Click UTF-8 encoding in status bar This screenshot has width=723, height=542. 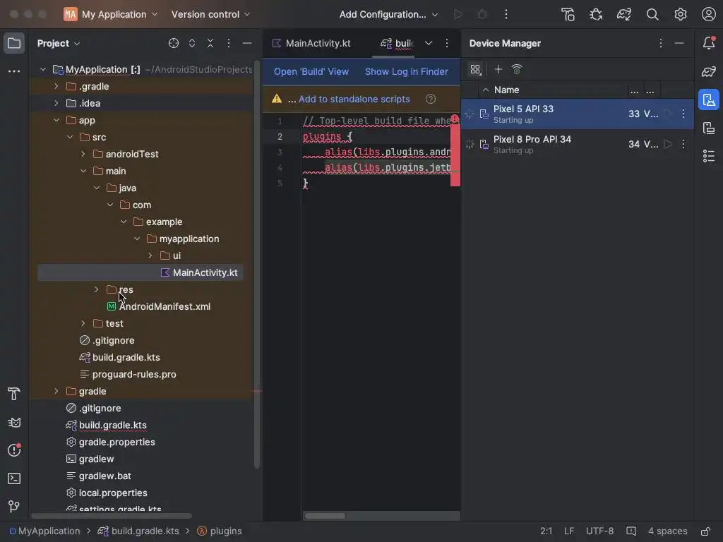click(599, 531)
